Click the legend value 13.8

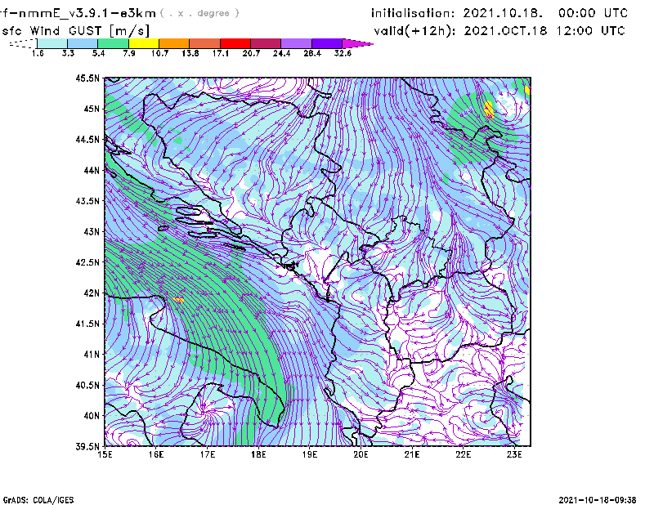click(190, 53)
